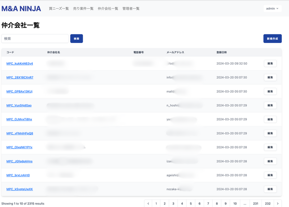This screenshot has height=207, width=289.
Task: Select page 2 in pagination
Action: 165,203
